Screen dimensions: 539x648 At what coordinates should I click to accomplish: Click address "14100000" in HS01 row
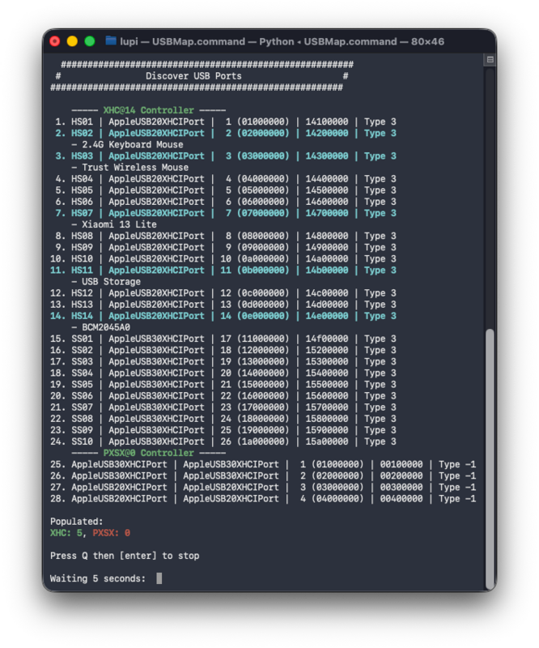coord(327,122)
